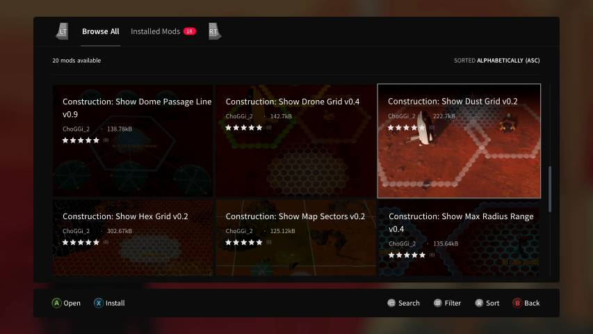Image resolution: width=593 pixels, height=334 pixels.
Task: Select the Show Dome Passage Line mod
Action: click(x=133, y=141)
